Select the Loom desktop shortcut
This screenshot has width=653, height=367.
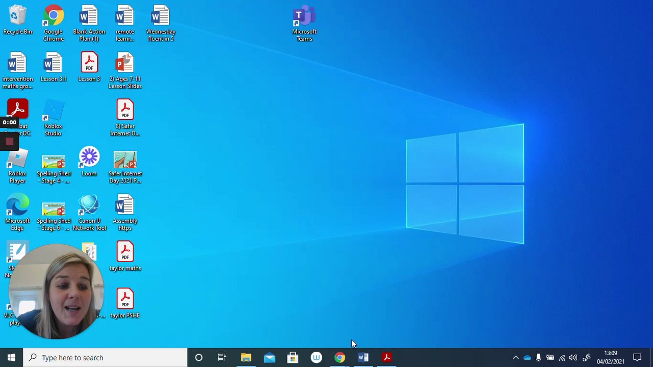tap(89, 162)
